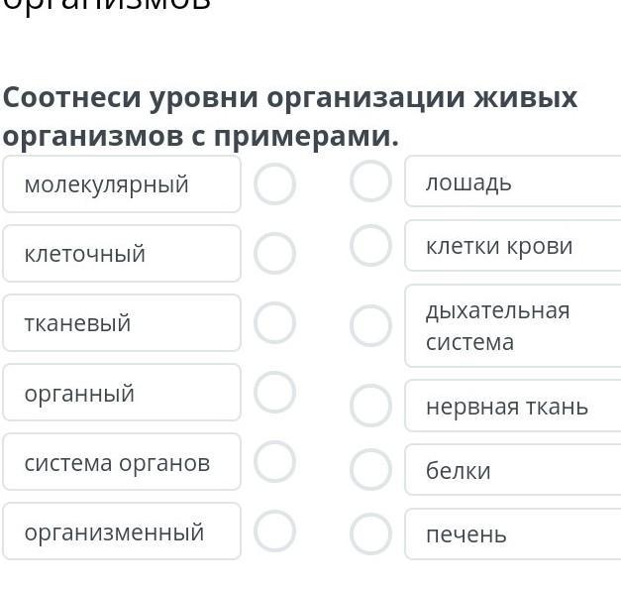The image size is (621, 591).
Task: Click the тканевый level box
Action: pos(121,323)
